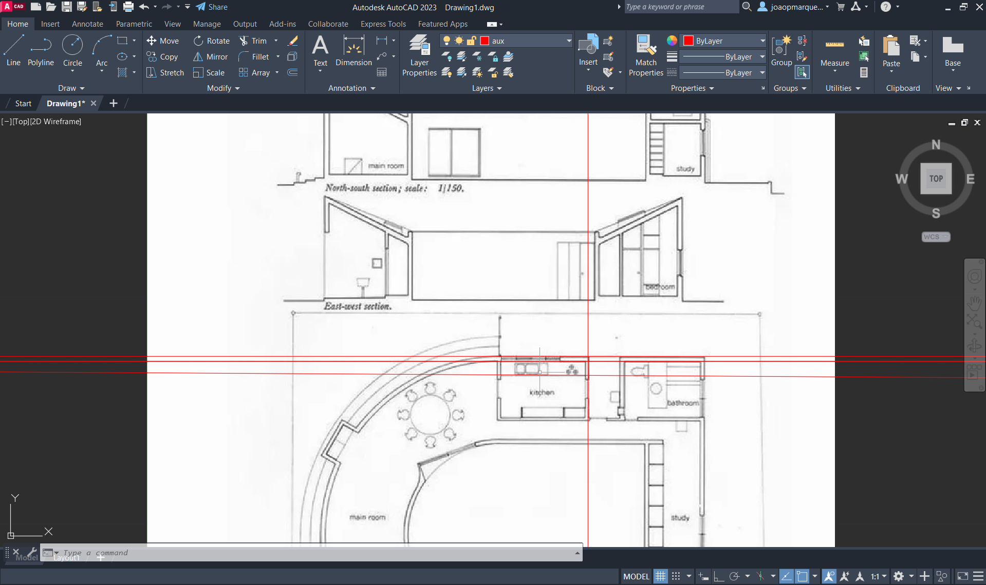
Task: Select the Circle tool
Action: (72, 50)
